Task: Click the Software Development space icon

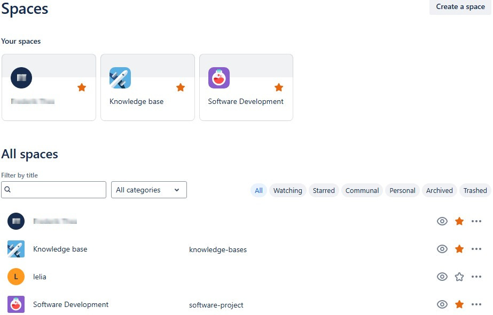Action: (16, 304)
